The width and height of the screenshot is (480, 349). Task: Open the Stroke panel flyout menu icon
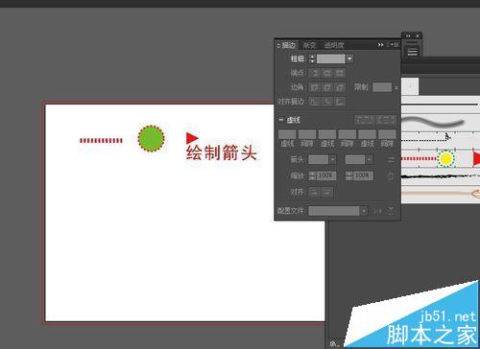click(x=394, y=45)
